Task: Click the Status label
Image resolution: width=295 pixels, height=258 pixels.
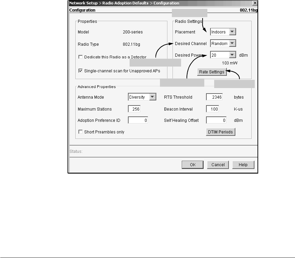Action: [x=76, y=152]
